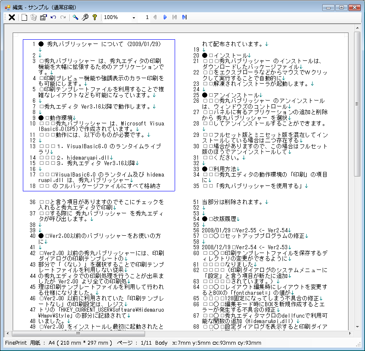
Task: Select the blue-bordered top-left page box
Action: point(99,115)
